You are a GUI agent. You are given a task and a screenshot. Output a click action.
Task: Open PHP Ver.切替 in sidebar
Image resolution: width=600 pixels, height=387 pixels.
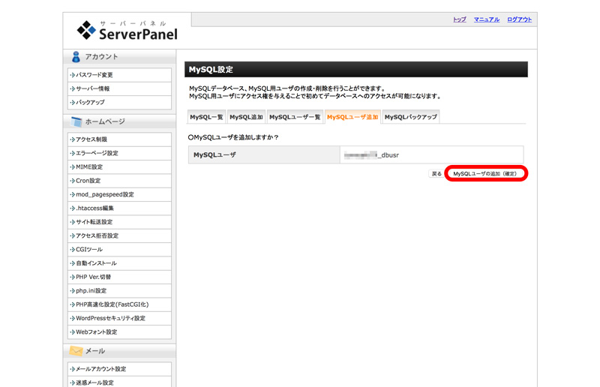[119, 277]
